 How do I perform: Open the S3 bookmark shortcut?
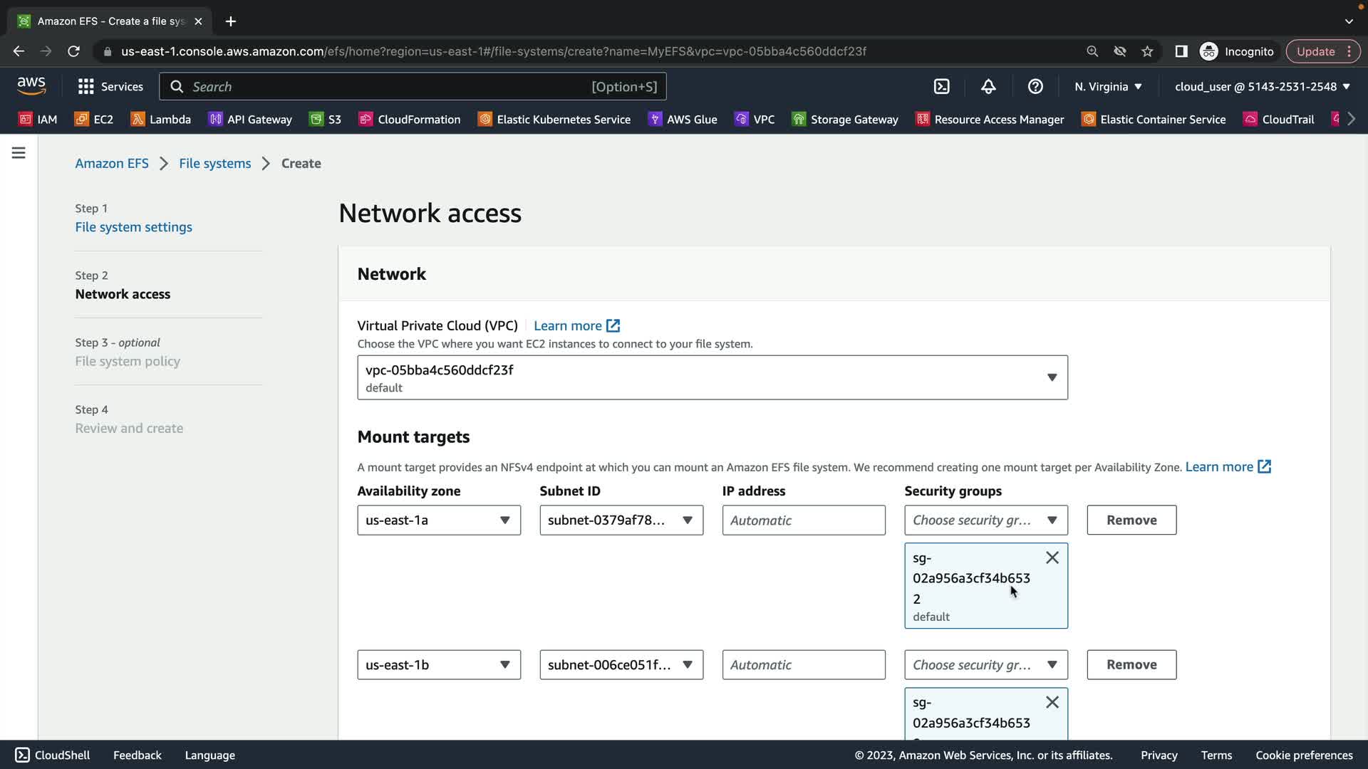tap(325, 119)
